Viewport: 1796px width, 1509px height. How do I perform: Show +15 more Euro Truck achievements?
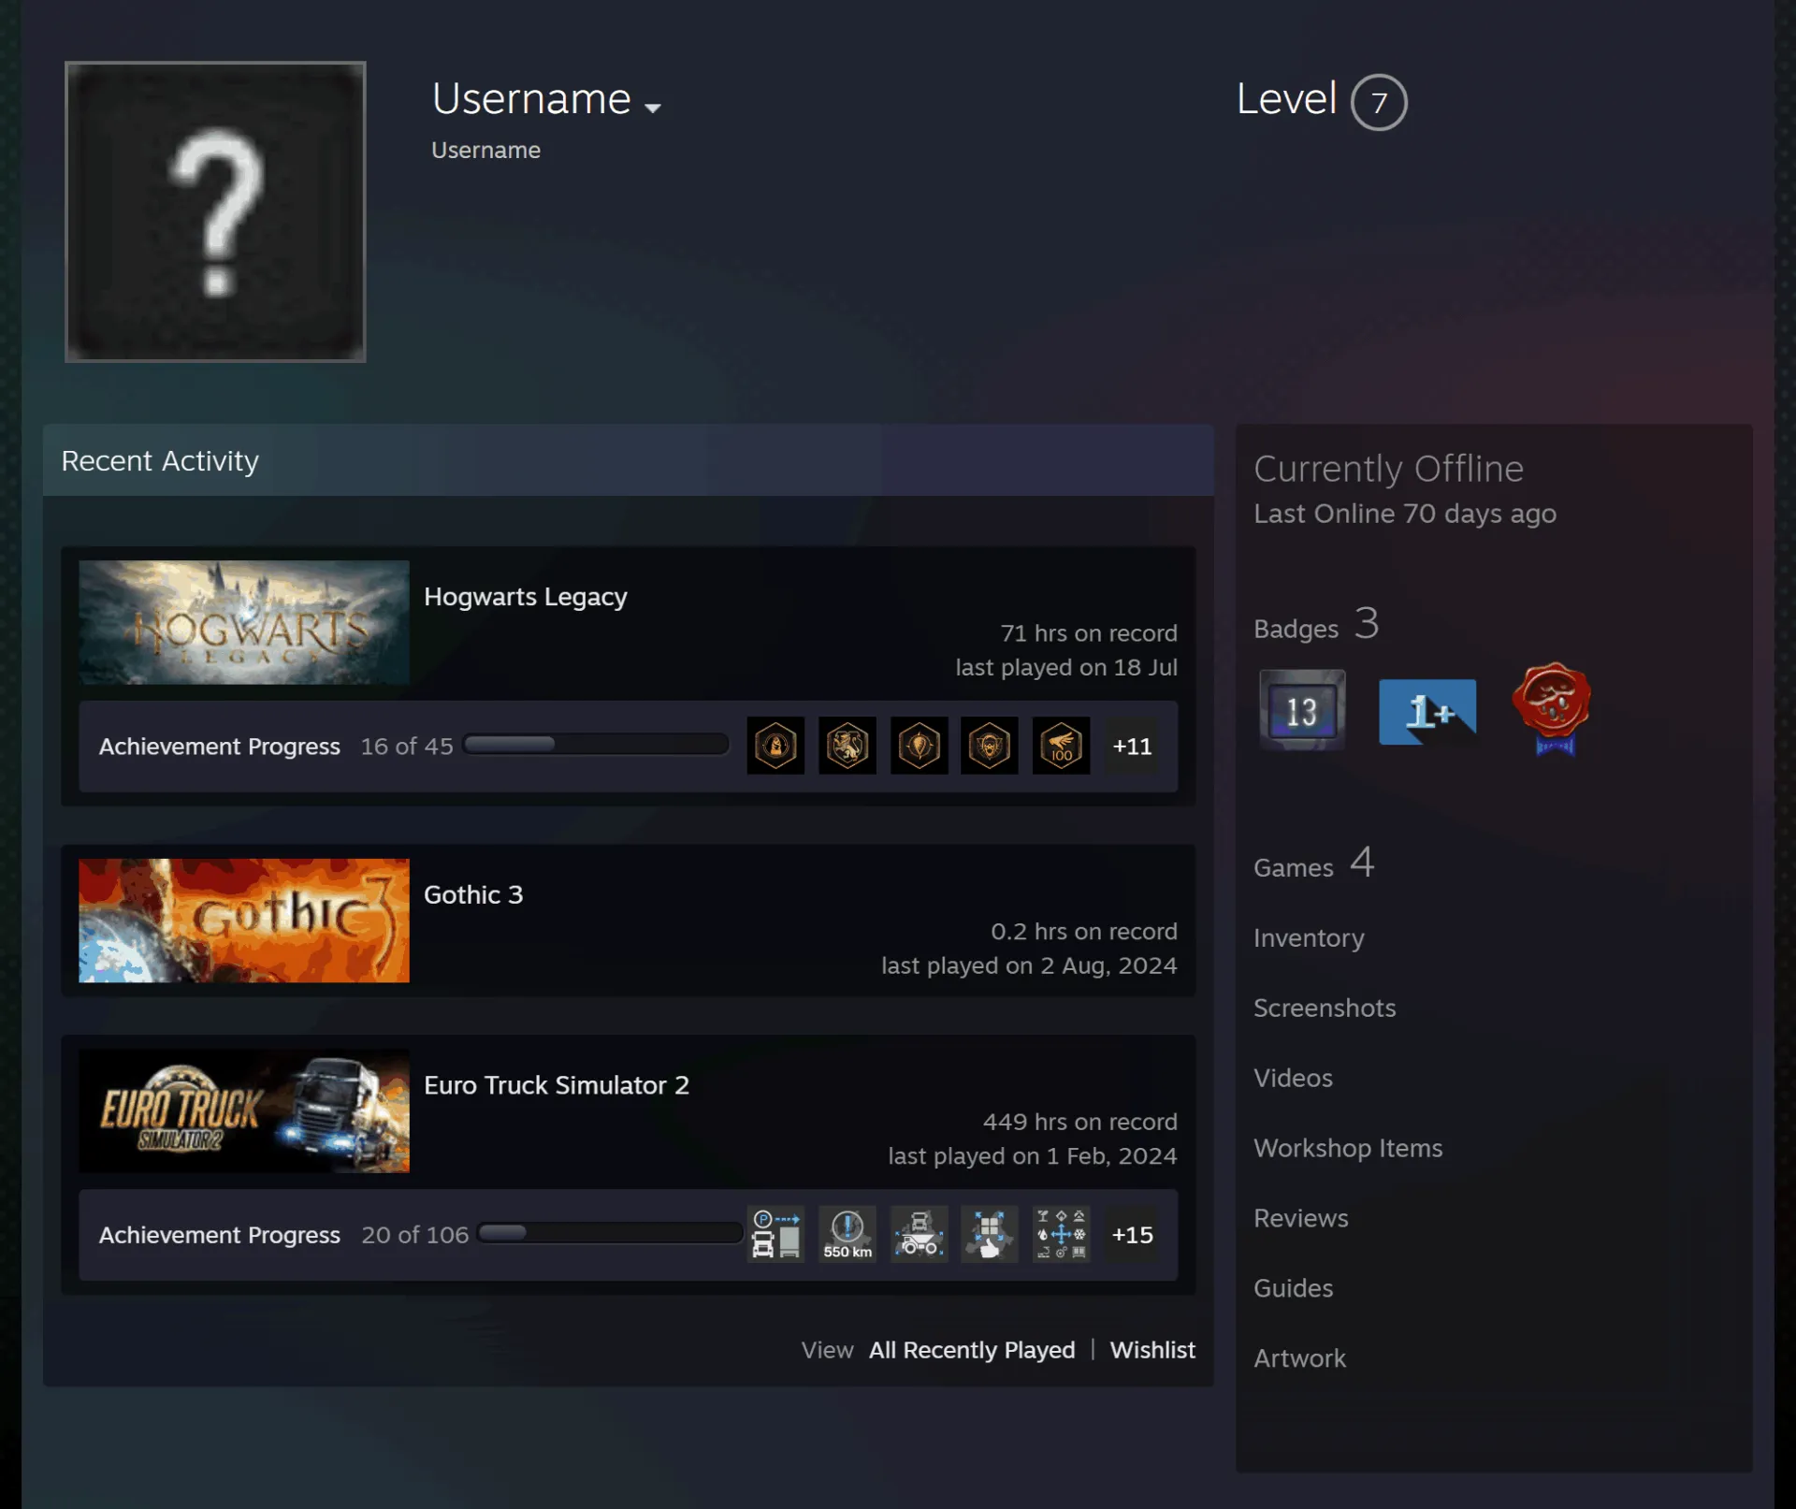[x=1132, y=1234]
